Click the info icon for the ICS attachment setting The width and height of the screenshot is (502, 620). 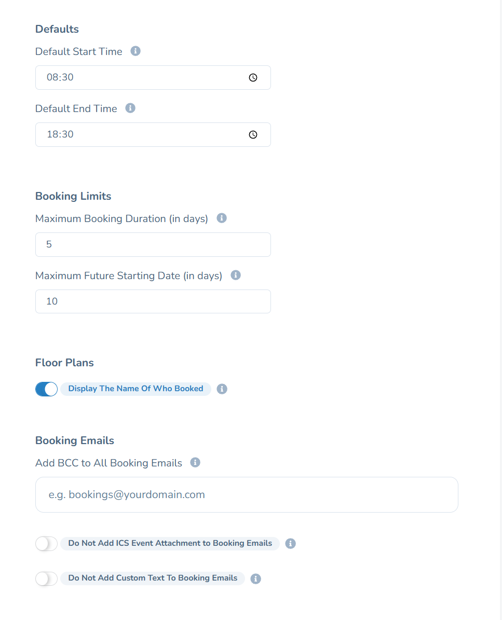(x=290, y=543)
